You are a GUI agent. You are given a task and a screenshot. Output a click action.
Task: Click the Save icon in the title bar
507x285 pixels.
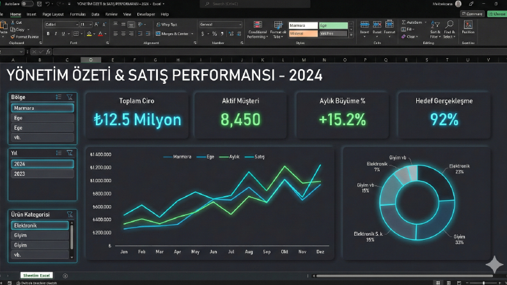[x=39, y=4]
